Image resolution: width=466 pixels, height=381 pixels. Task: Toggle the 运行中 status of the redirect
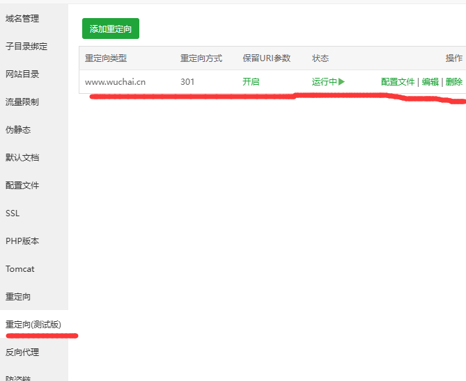328,82
